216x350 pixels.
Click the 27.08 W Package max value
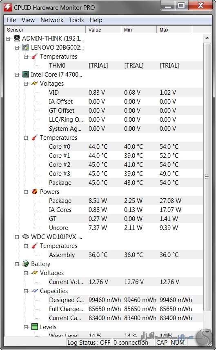170,201
